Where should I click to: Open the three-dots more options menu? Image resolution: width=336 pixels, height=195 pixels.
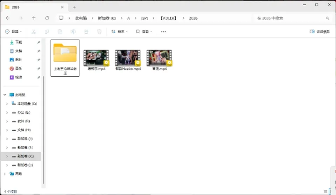pyautogui.click(x=163, y=32)
